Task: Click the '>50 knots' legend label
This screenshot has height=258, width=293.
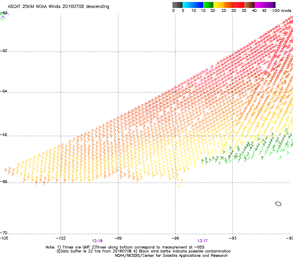Action: coord(282,11)
